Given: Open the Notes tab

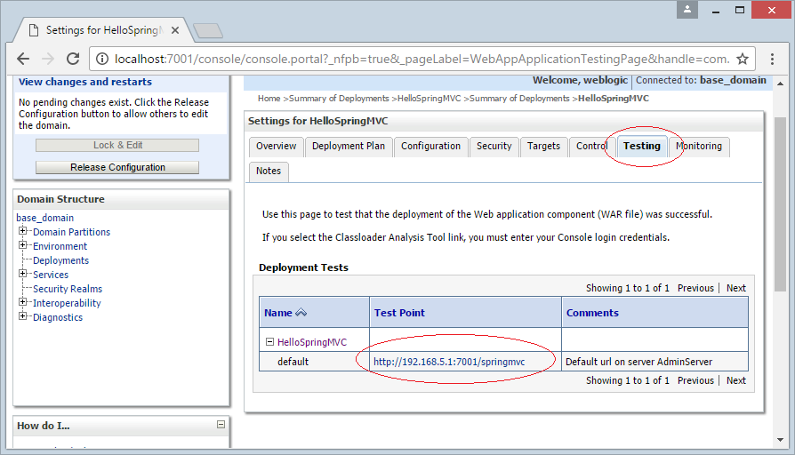Looking at the screenshot, I should (x=269, y=172).
